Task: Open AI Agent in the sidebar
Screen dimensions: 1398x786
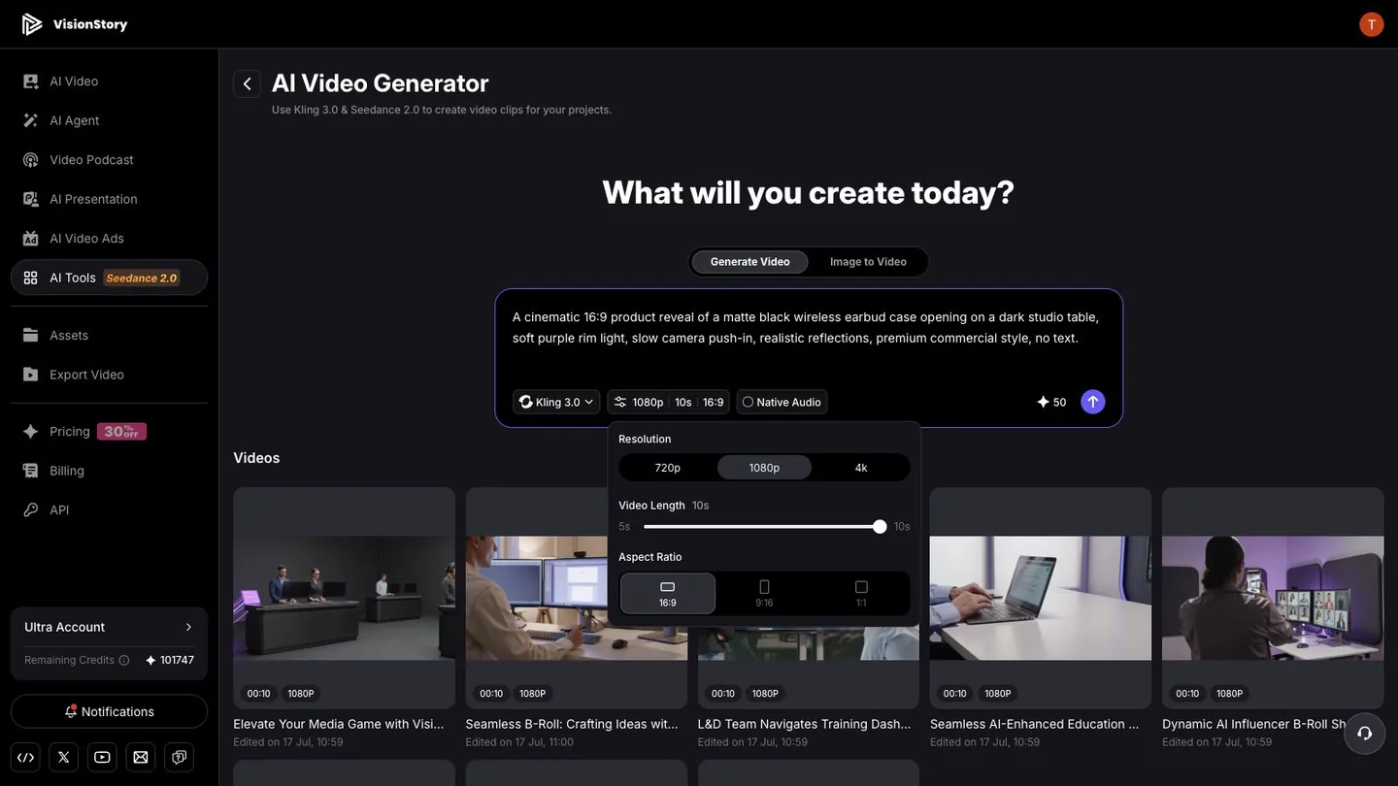Action: (x=109, y=120)
